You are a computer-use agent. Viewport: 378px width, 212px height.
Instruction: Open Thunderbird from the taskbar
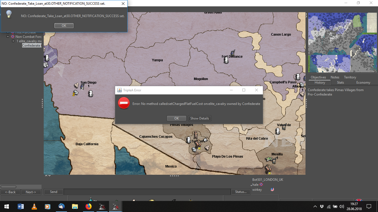pos(61,206)
